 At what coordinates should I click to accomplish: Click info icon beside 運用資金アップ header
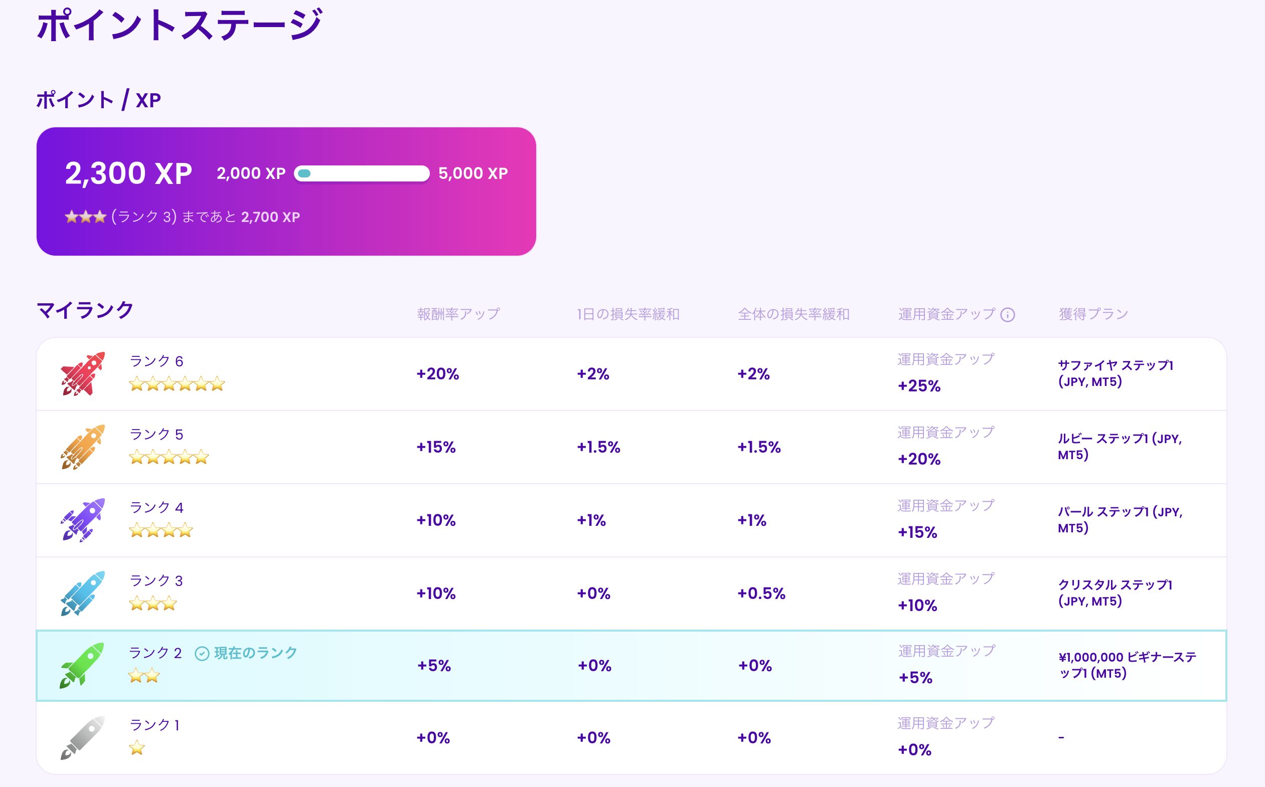click(1008, 315)
